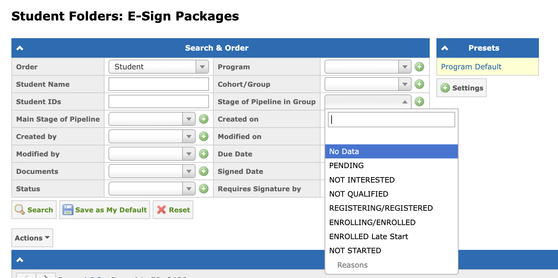Screen dimensions: 558x278
Task: Open the Actions dropdown menu
Action: [32, 238]
